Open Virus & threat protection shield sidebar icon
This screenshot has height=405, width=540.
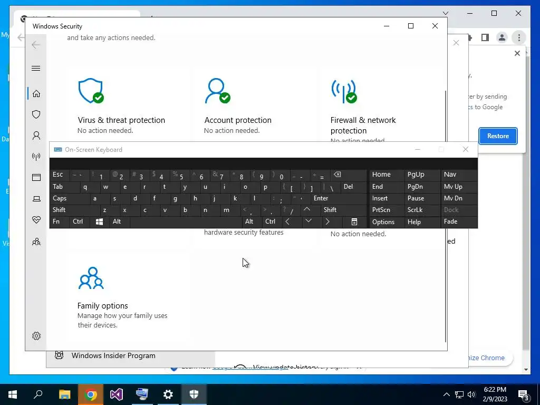36,114
